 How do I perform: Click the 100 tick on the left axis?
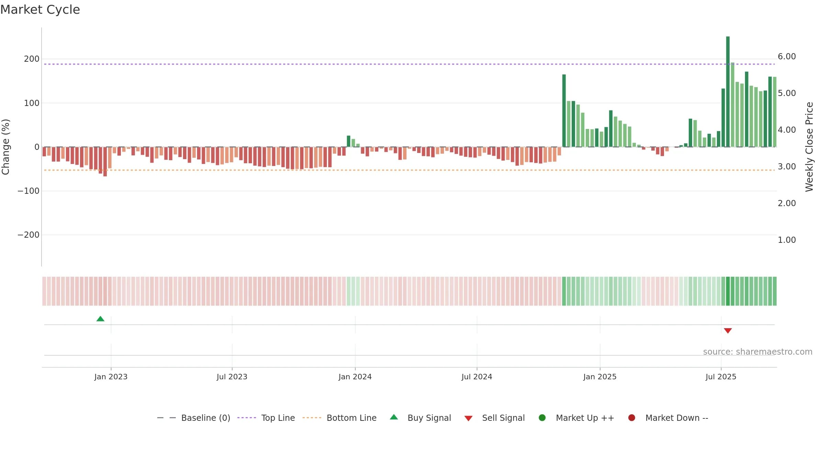click(32, 103)
